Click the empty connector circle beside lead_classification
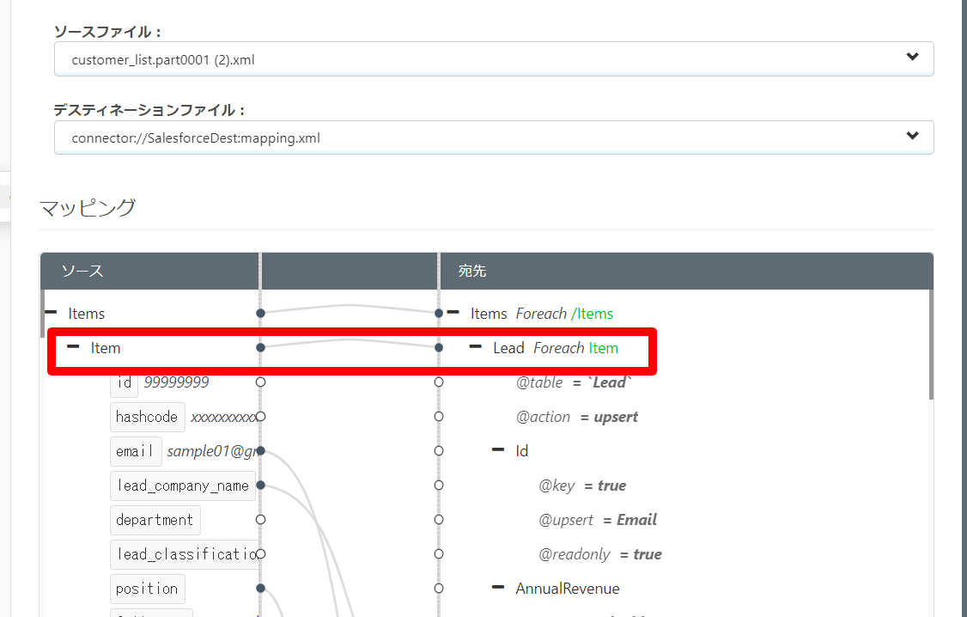 261,554
